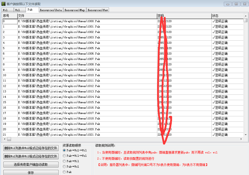Switch to the Wzl tab
The image size is (249, 175).
[x=20, y=10]
